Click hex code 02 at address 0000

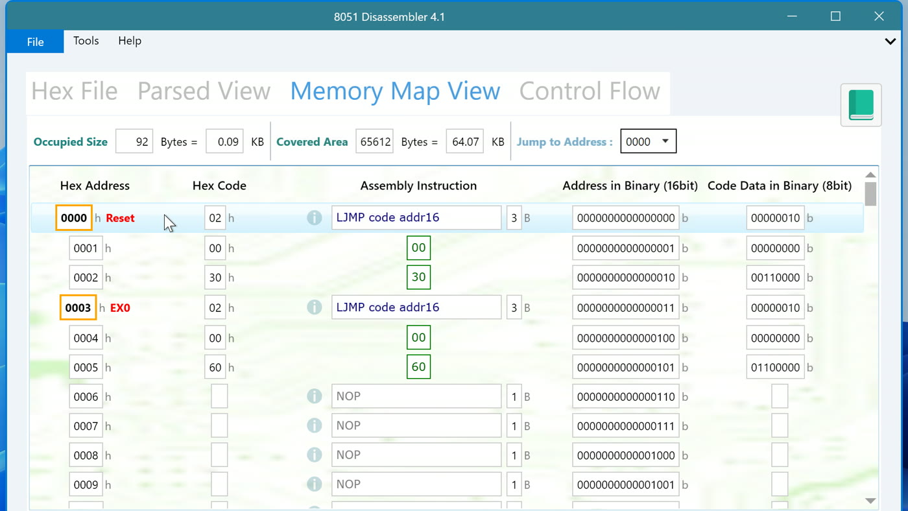(215, 218)
